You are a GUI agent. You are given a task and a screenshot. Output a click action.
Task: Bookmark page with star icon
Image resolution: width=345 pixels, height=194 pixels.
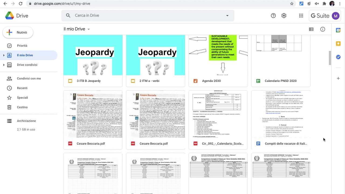[292, 4]
